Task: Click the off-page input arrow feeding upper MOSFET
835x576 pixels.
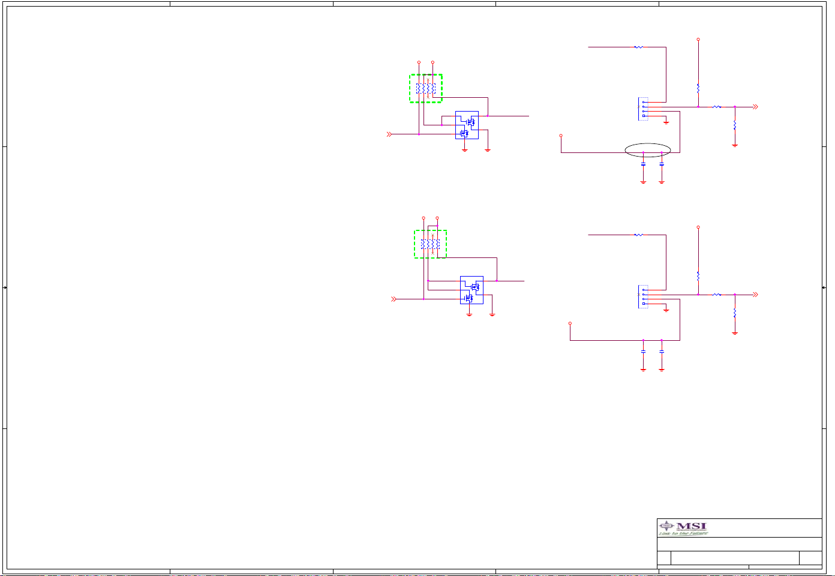Action: [x=389, y=134]
